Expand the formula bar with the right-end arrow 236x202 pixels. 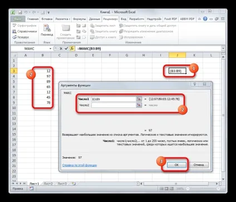[223, 48]
